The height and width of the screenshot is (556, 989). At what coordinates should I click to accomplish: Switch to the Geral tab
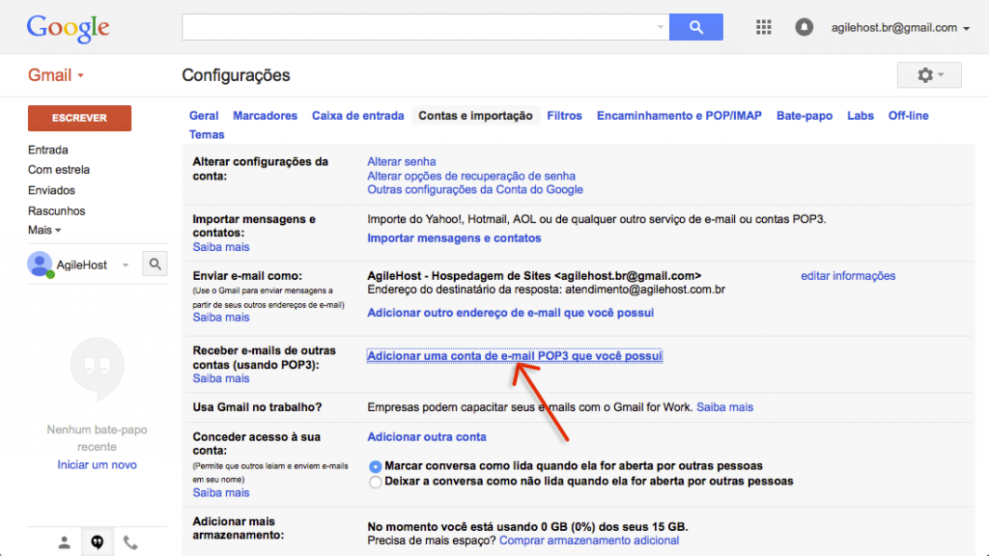click(204, 116)
